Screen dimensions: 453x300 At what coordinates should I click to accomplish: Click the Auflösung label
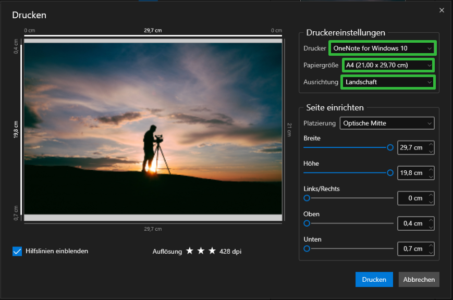pyautogui.click(x=167, y=252)
